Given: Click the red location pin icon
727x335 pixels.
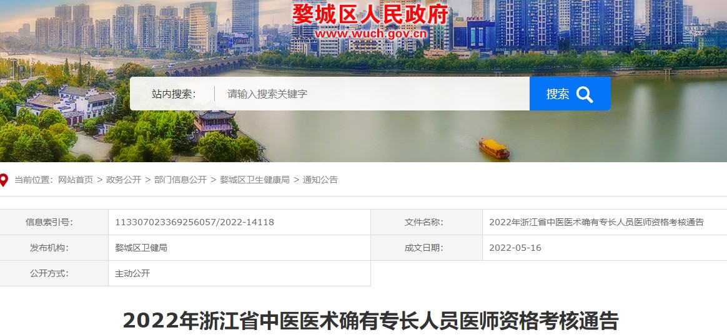Looking at the screenshot, I should coord(4,180).
